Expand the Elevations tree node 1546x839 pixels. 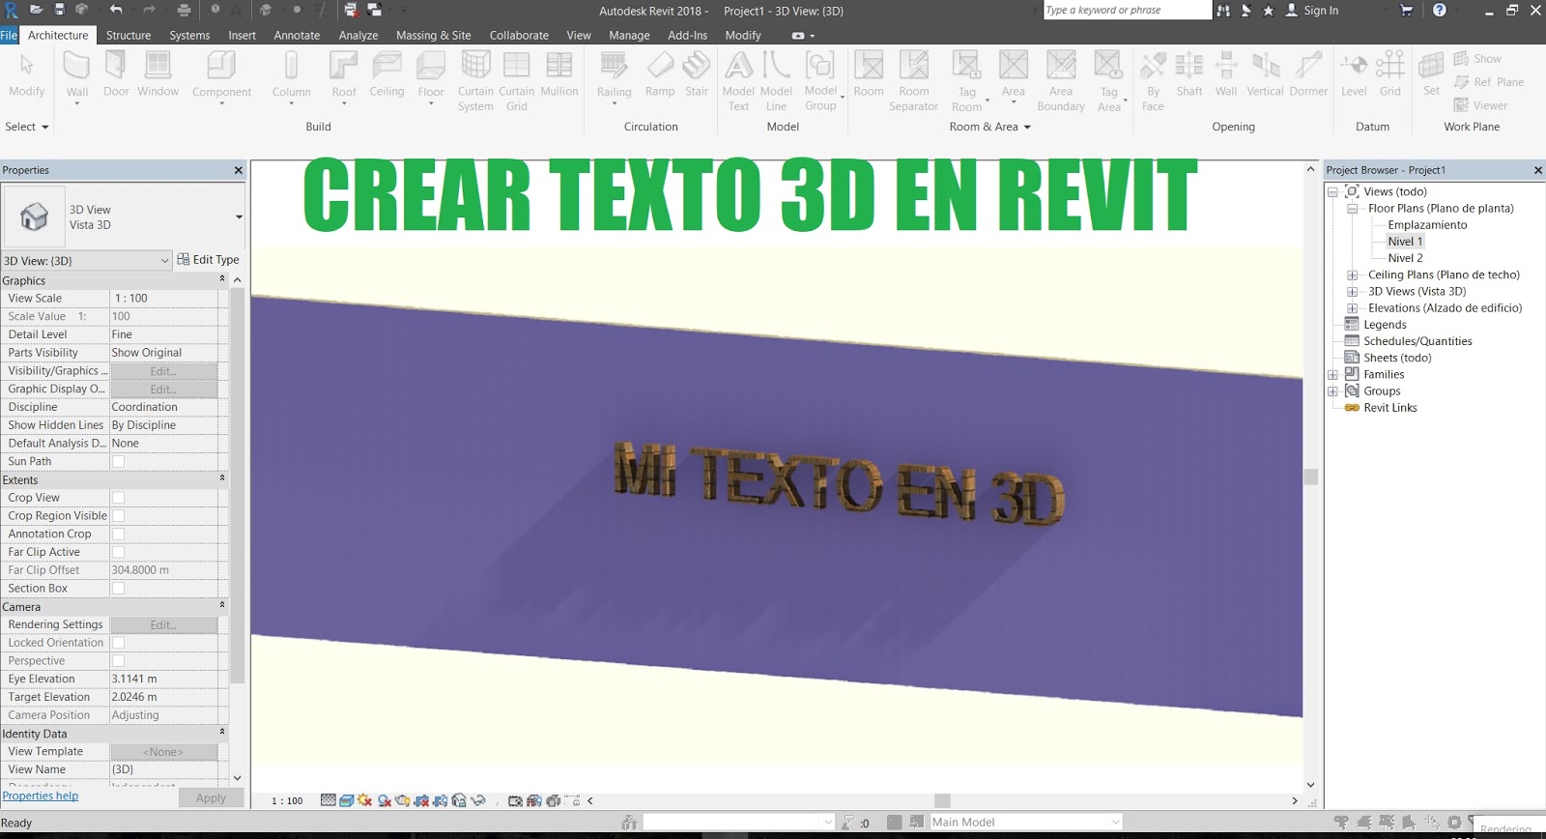point(1352,308)
